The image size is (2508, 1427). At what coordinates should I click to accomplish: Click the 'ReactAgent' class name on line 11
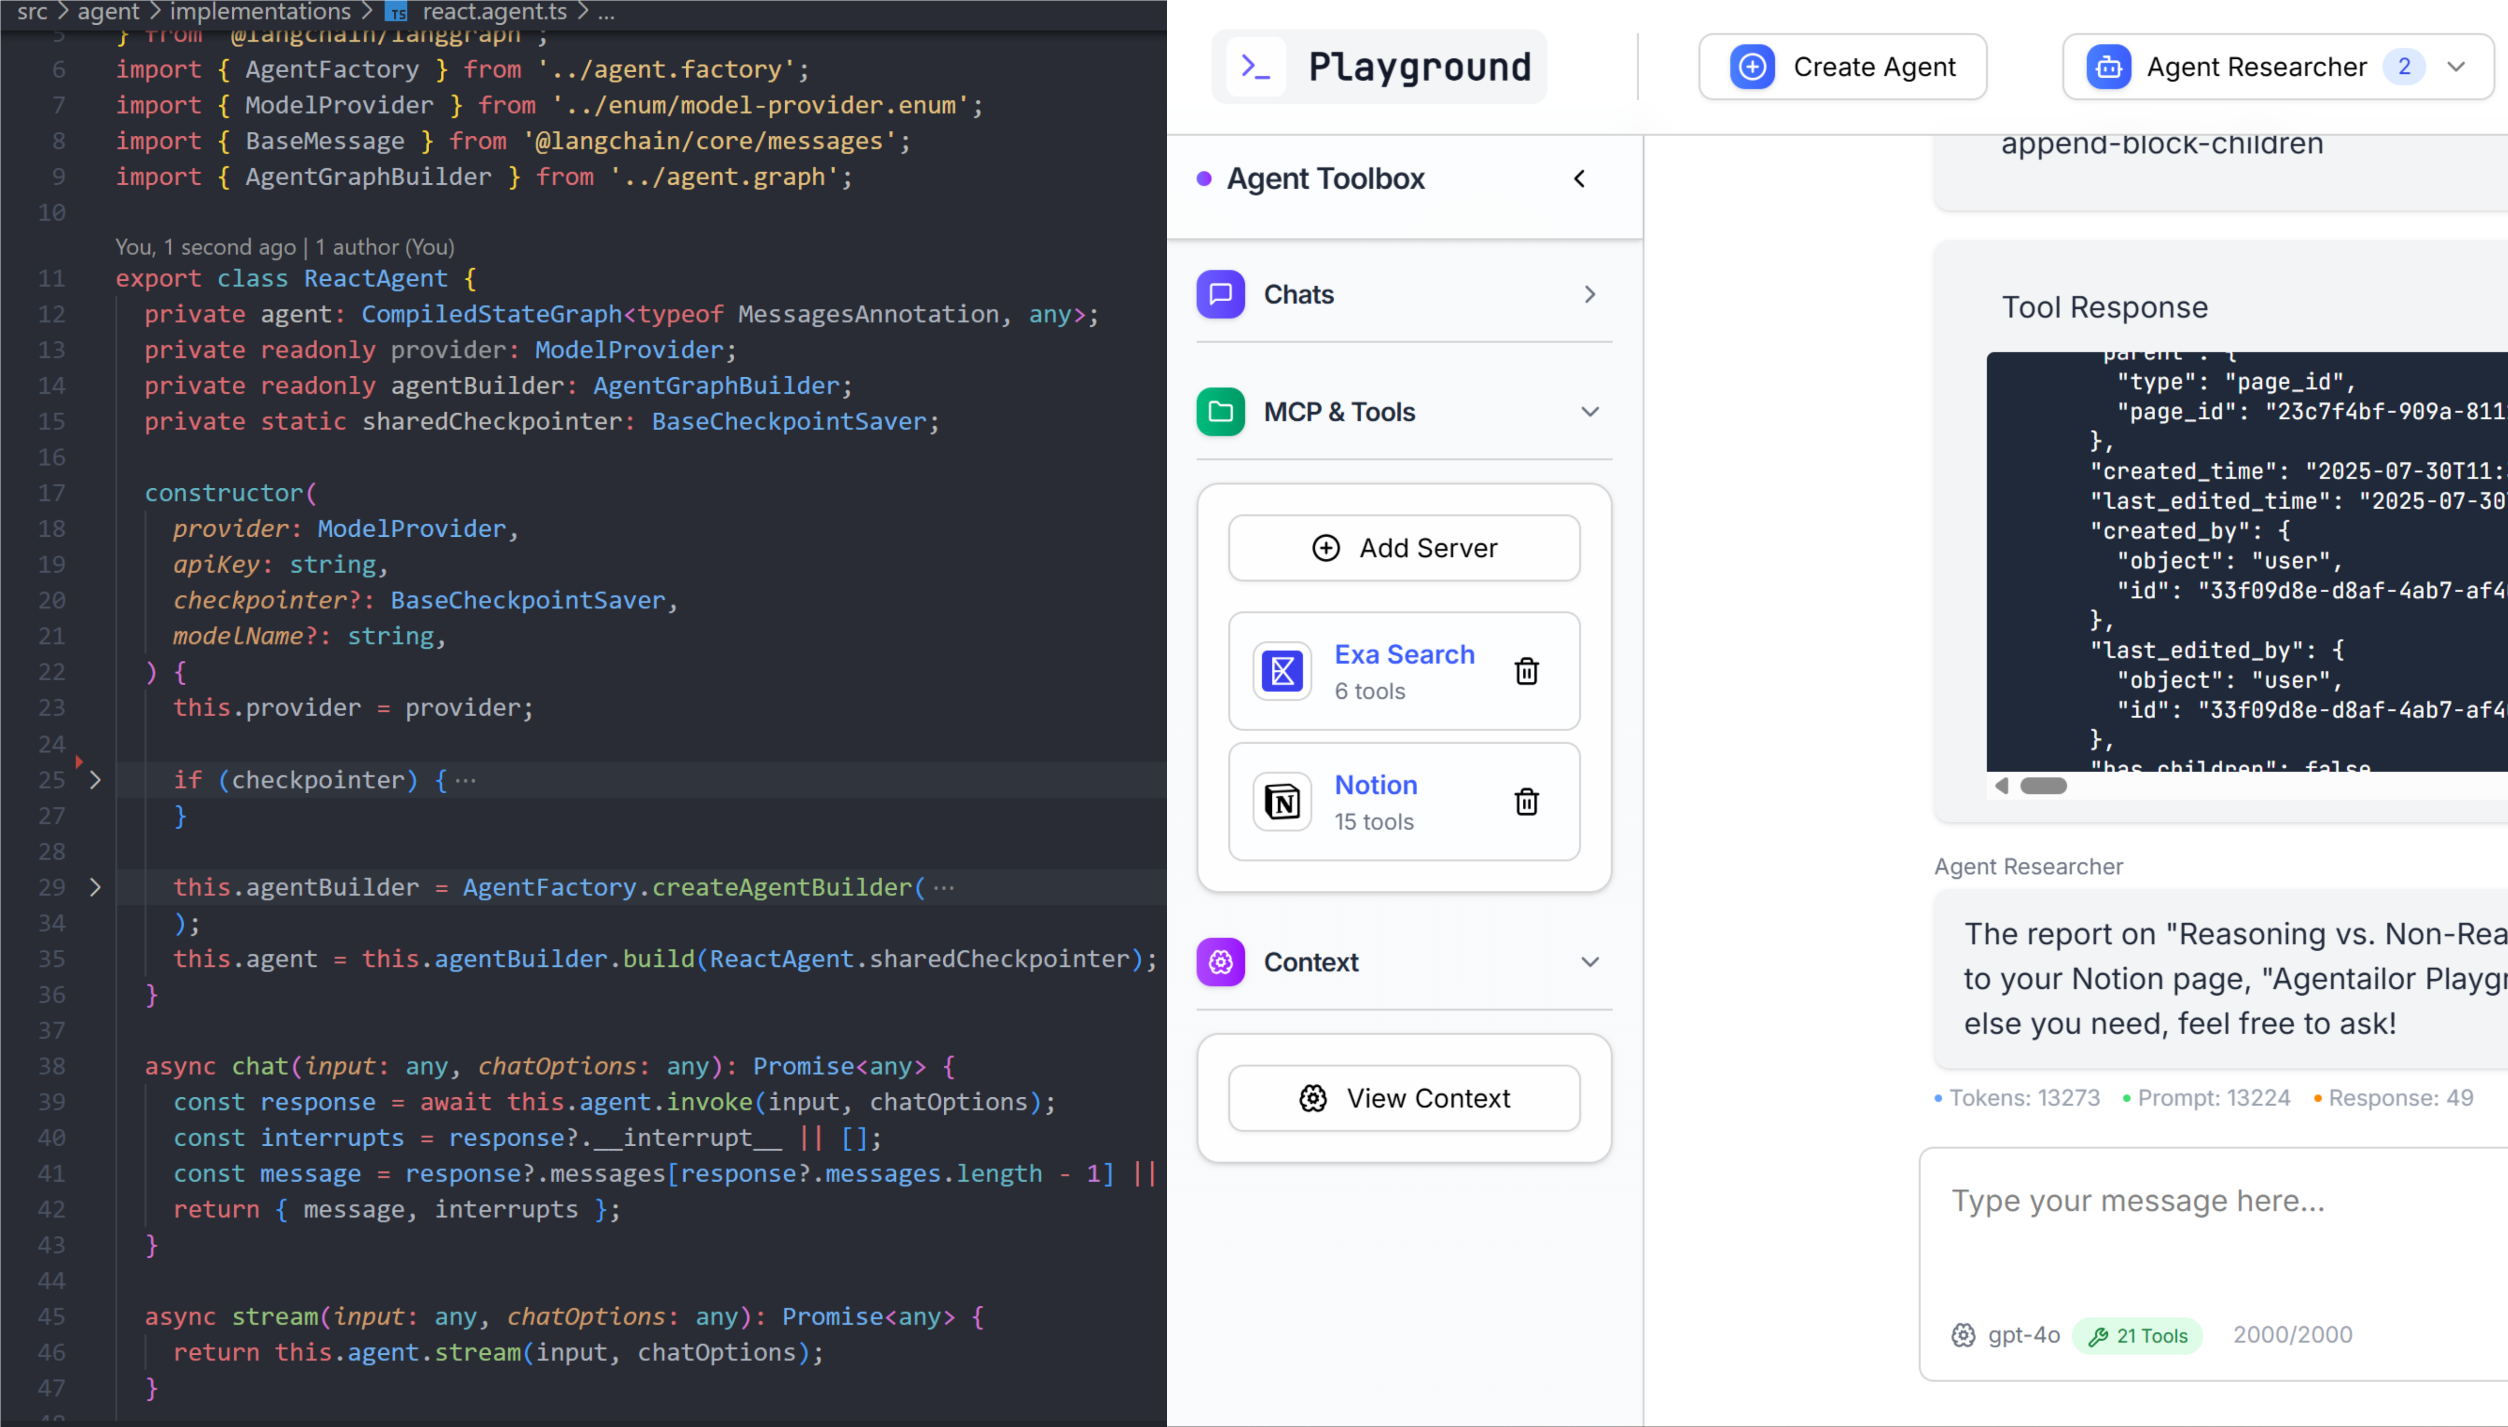[376, 278]
